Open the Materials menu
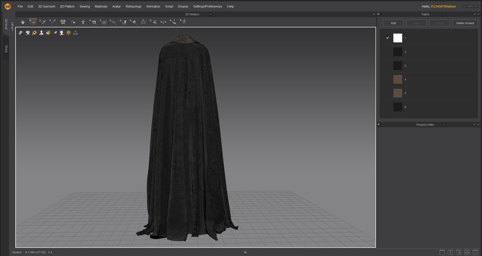482x256 pixels. pos(101,7)
